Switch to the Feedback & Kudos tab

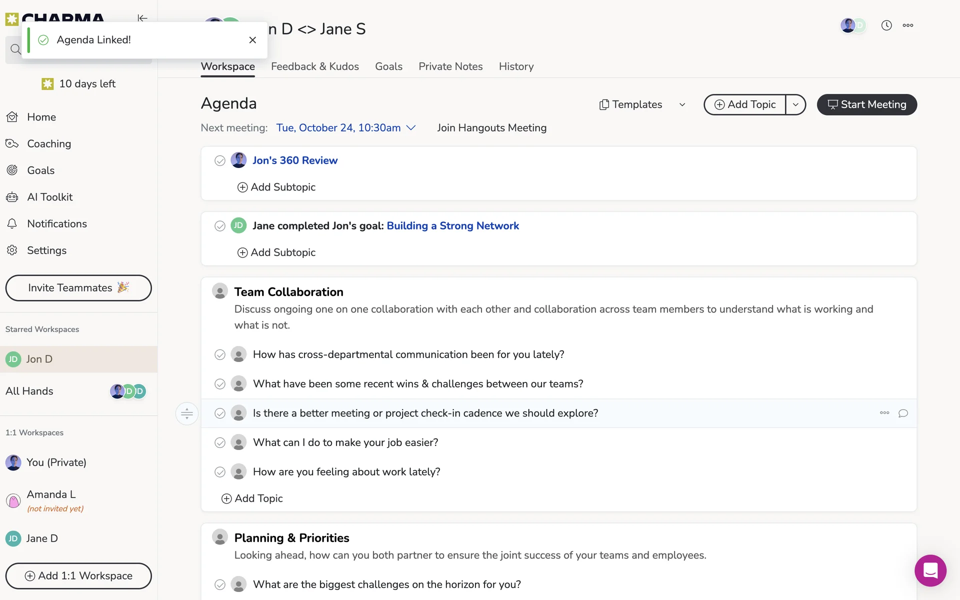(314, 66)
